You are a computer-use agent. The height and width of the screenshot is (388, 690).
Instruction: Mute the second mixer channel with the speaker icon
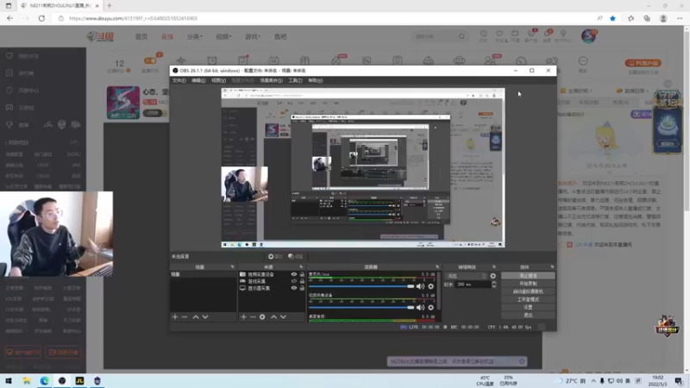coord(420,308)
